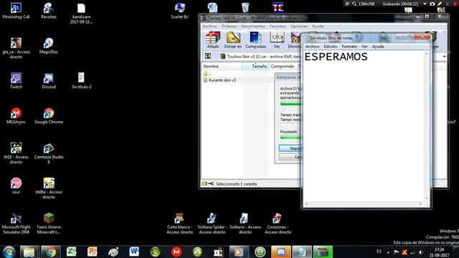Open Discord desktop icon
Image resolution: width=459 pixels, height=258 pixels.
point(49,81)
